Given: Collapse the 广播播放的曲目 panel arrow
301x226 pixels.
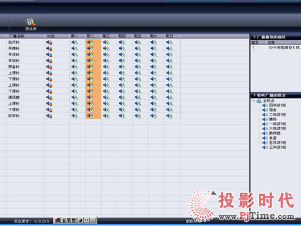Looking at the screenshot, I should coord(254,37).
